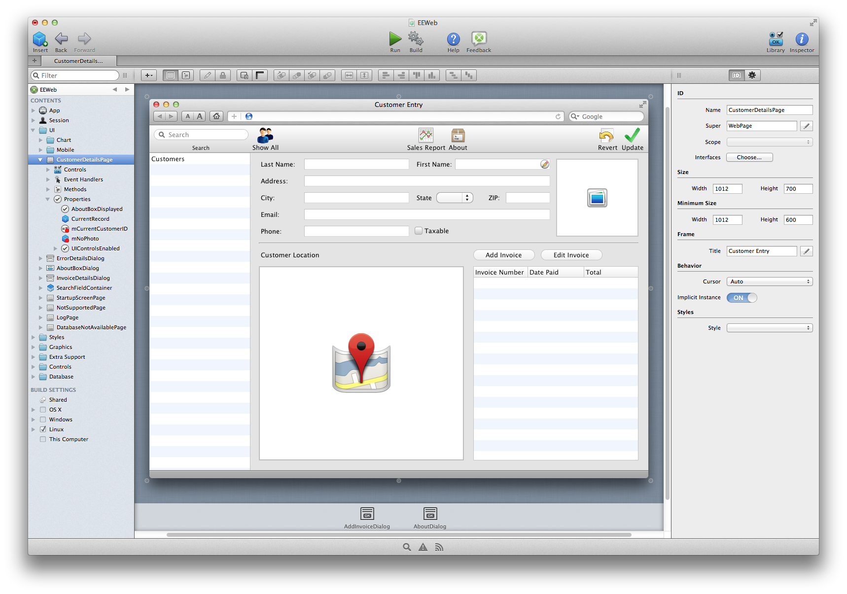Click the Last Name input field
Screen dimensions: 847x594
click(x=356, y=164)
